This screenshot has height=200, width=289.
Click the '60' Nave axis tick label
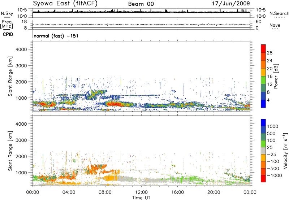258,22
